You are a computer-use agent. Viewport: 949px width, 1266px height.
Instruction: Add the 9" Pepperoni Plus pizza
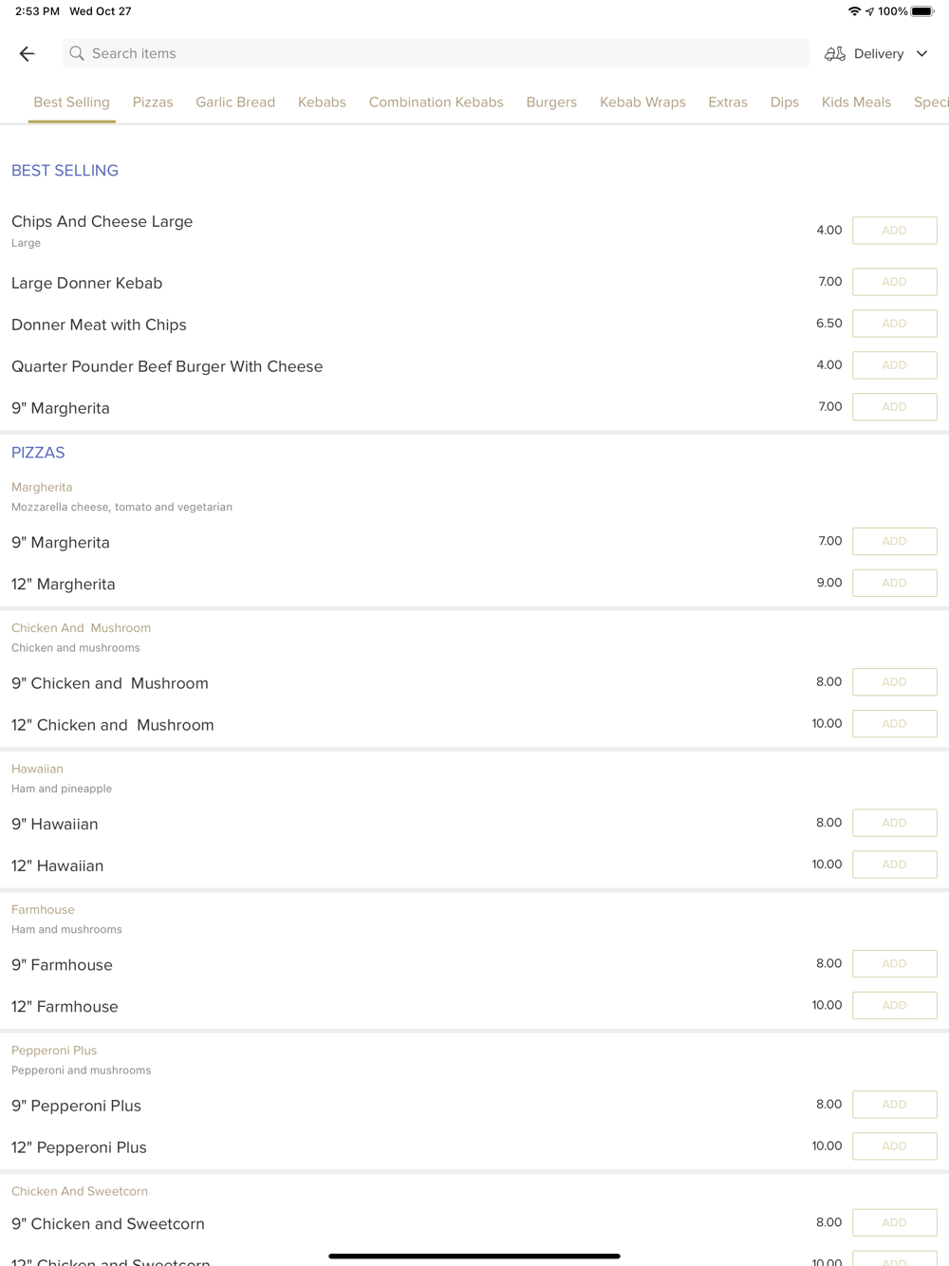click(x=895, y=1105)
